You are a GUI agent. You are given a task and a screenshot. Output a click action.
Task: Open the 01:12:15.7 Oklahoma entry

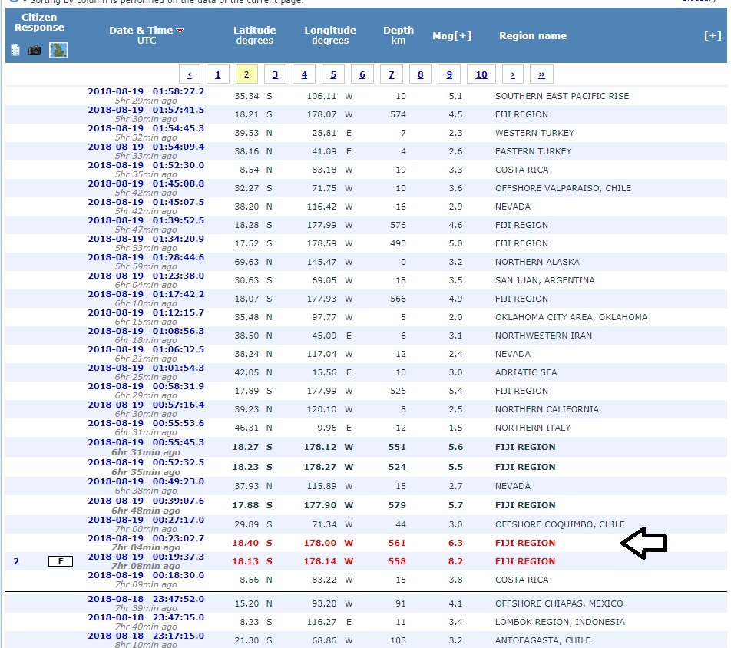(x=146, y=312)
